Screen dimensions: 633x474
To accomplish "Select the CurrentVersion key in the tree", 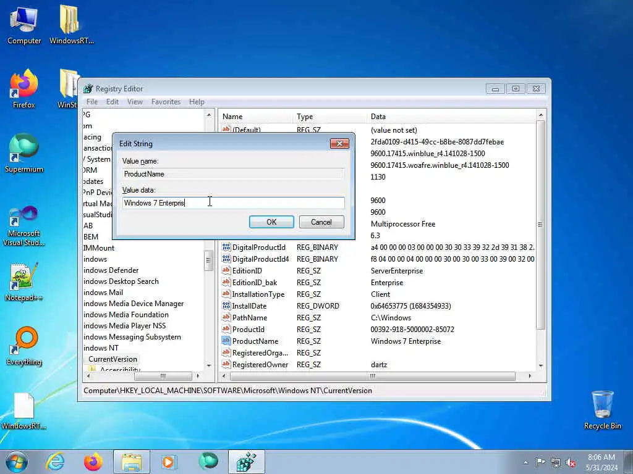I will [x=113, y=359].
